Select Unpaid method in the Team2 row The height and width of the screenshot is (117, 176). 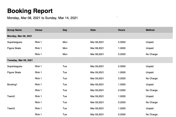(x=150, y=96)
